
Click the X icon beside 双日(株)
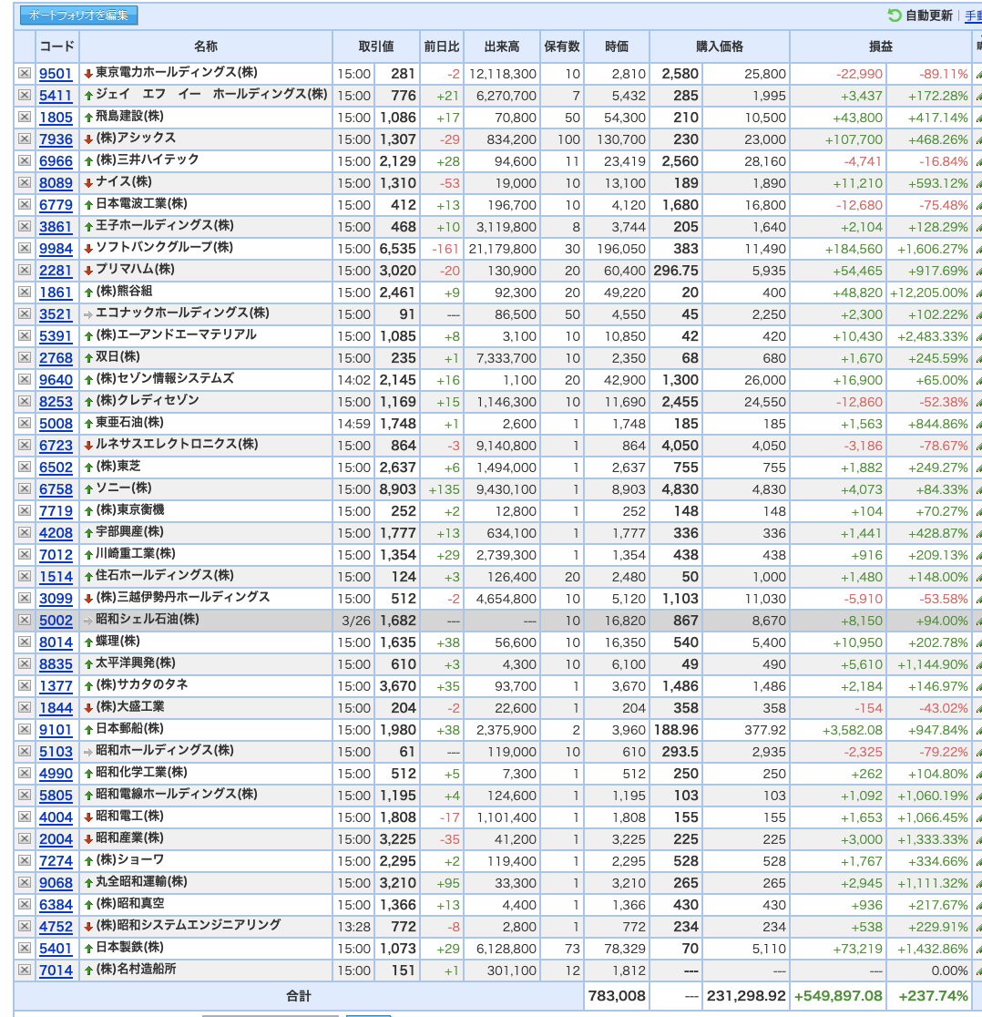point(24,357)
